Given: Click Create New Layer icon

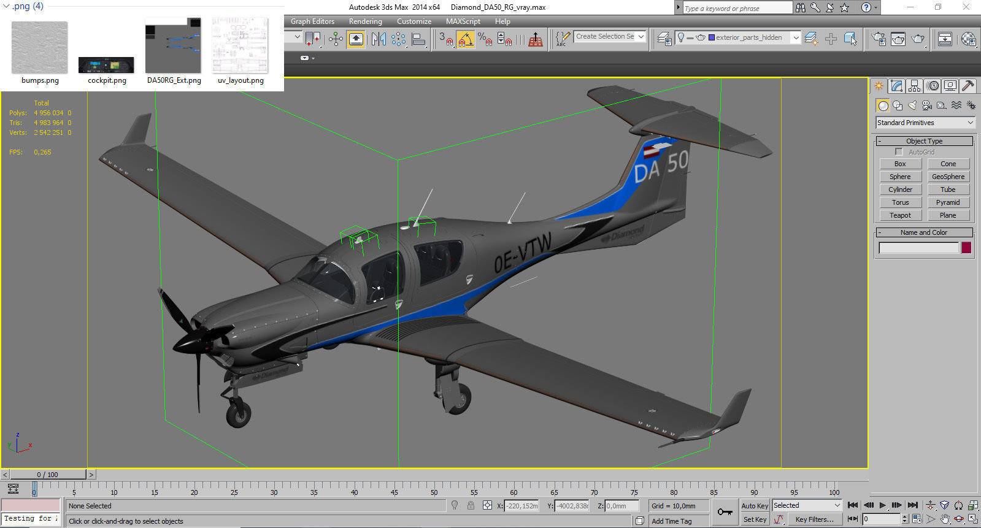Looking at the screenshot, I should (811, 39).
